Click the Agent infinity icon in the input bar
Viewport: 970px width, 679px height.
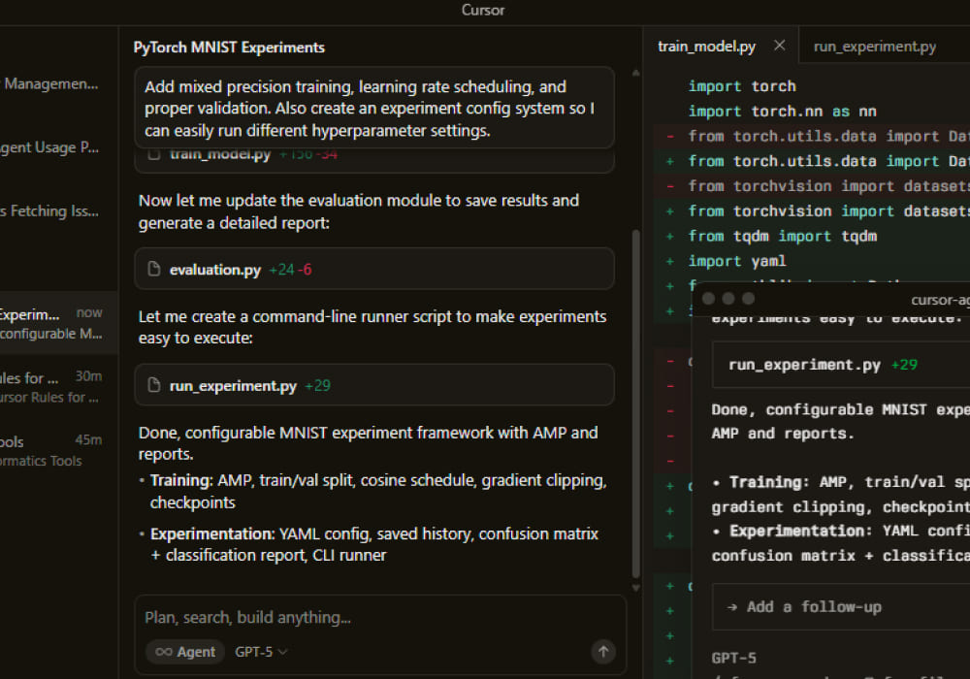coord(163,652)
